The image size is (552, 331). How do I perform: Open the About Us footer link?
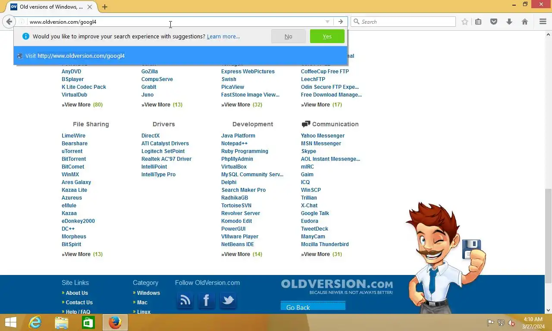pos(77,293)
